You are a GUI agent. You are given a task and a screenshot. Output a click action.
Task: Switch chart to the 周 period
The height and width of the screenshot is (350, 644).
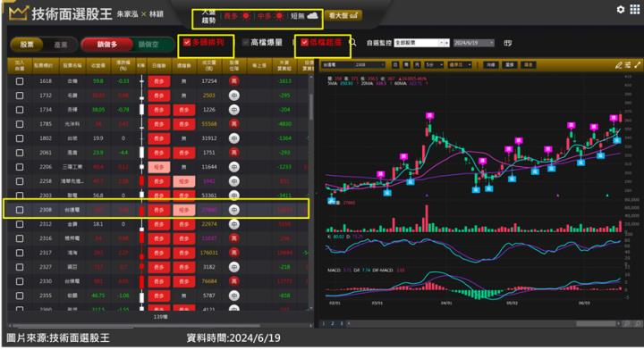406,65
